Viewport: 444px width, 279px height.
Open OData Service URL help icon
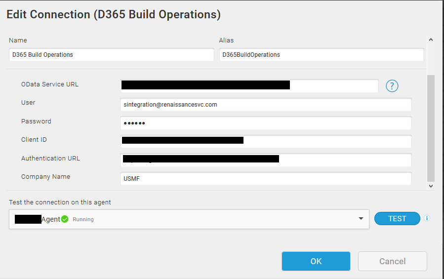coord(392,86)
